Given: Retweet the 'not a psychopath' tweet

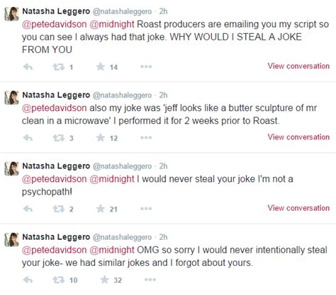Looking at the screenshot, I should [58, 209].
